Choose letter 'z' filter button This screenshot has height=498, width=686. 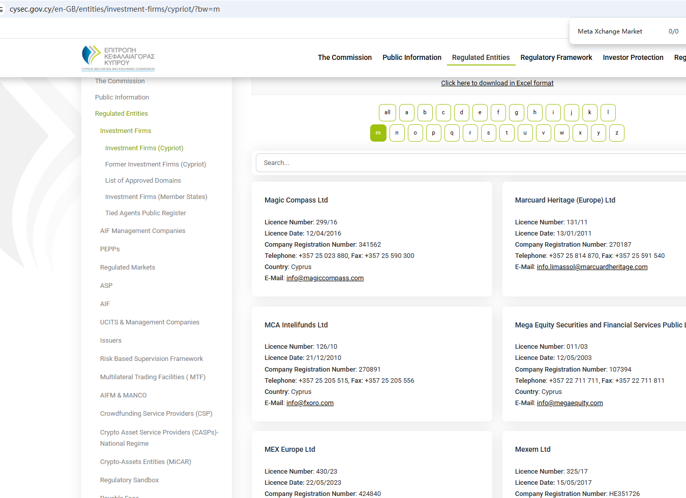pyautogui.click(x=616, y=133)
